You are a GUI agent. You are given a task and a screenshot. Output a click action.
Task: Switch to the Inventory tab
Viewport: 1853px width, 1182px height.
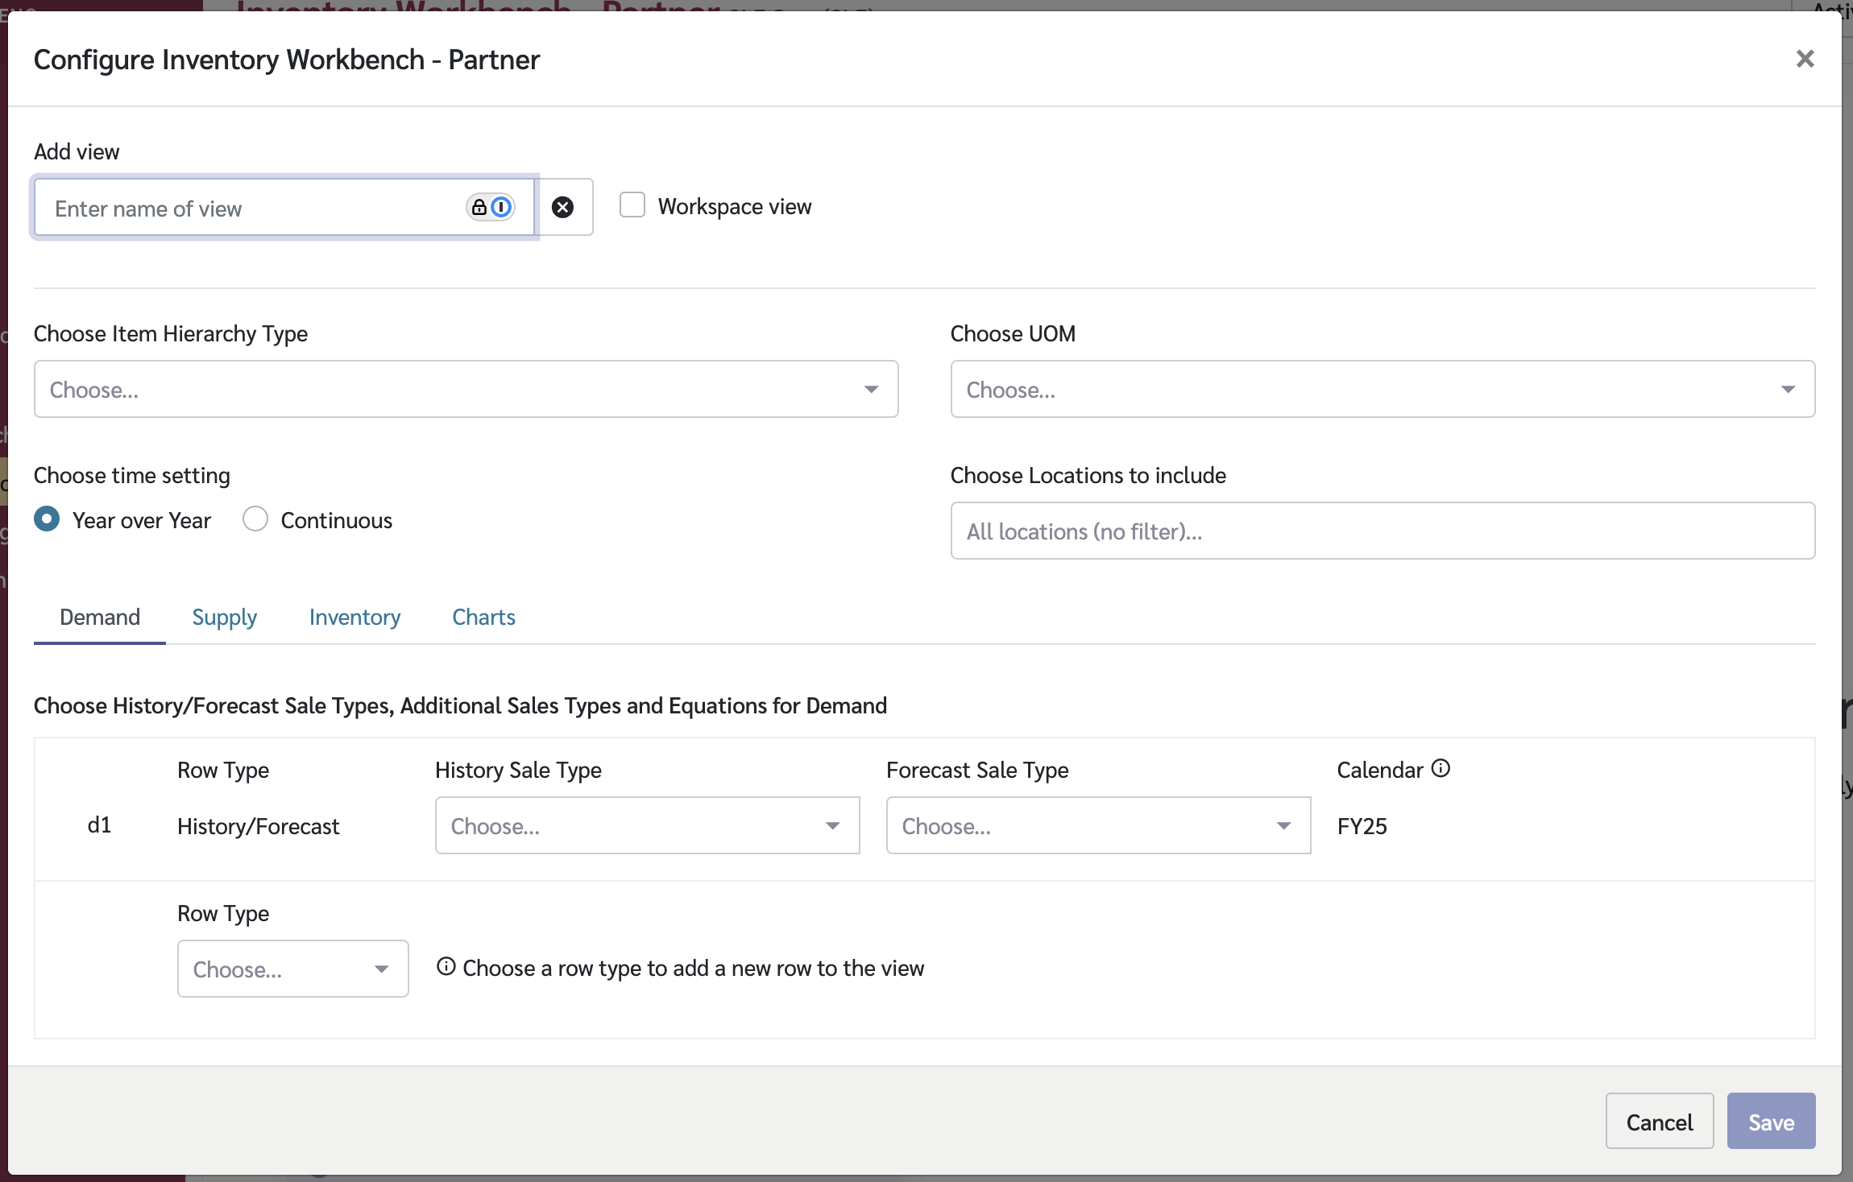[354, 618]
